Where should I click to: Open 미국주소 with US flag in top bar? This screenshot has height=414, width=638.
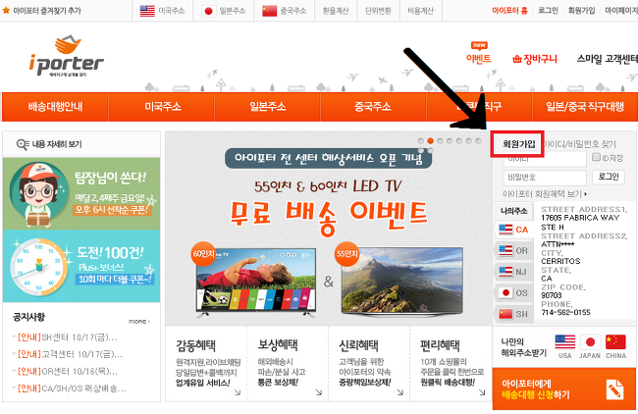point(162,11)
